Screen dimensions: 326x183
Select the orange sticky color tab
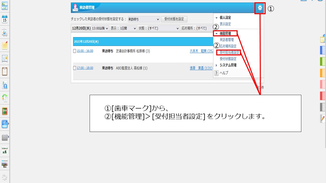point(323,73)
